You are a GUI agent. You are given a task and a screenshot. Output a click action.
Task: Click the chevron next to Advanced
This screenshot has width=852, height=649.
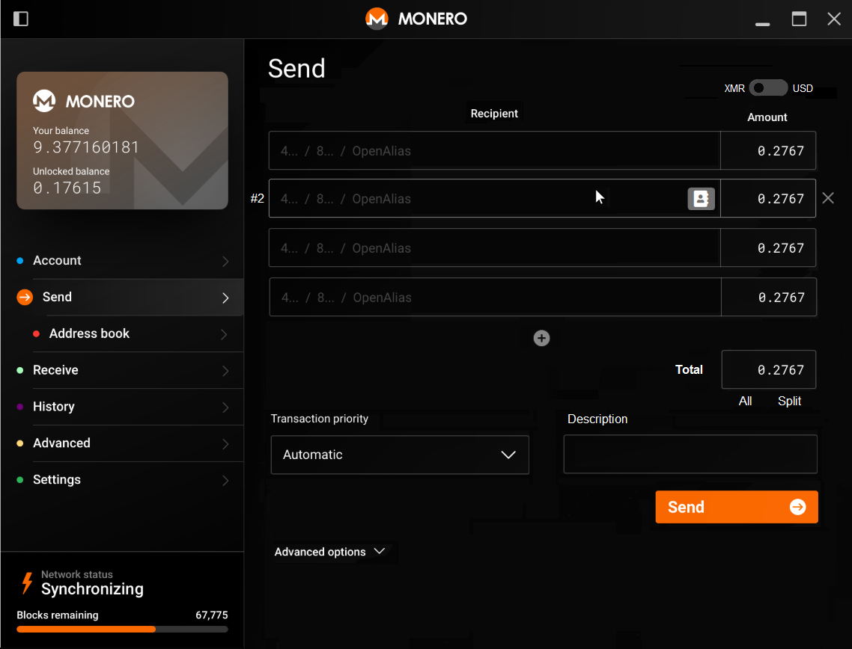[225, 444]
